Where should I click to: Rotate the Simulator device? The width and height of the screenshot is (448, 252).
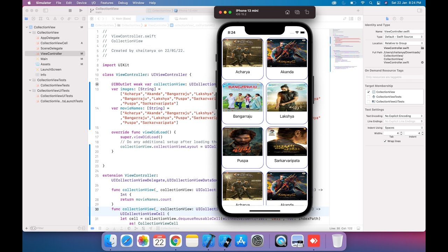307,12
